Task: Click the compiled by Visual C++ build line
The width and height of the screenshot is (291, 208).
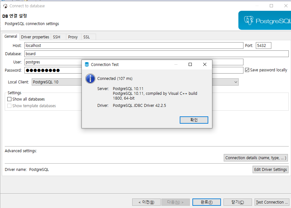Action: point(155,94)
